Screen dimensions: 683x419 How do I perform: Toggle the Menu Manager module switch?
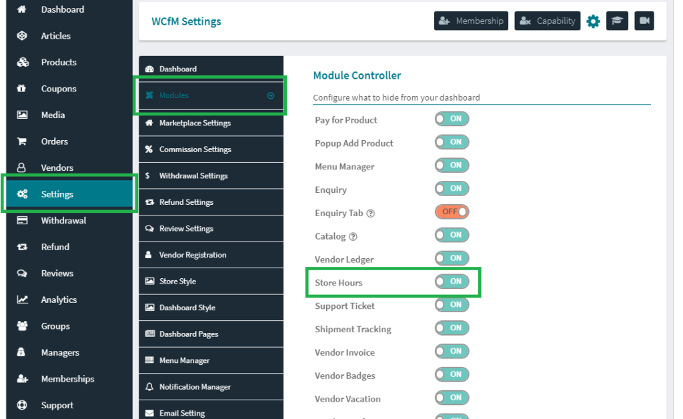pyautogui.click(x=452, y=165)
